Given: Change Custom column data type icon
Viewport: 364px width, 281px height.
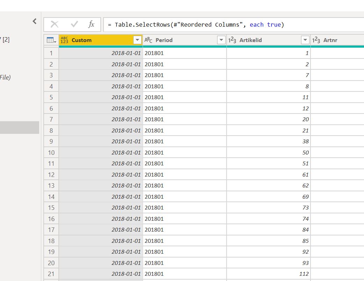Looking at the screenshot, I should coord(64,40).
